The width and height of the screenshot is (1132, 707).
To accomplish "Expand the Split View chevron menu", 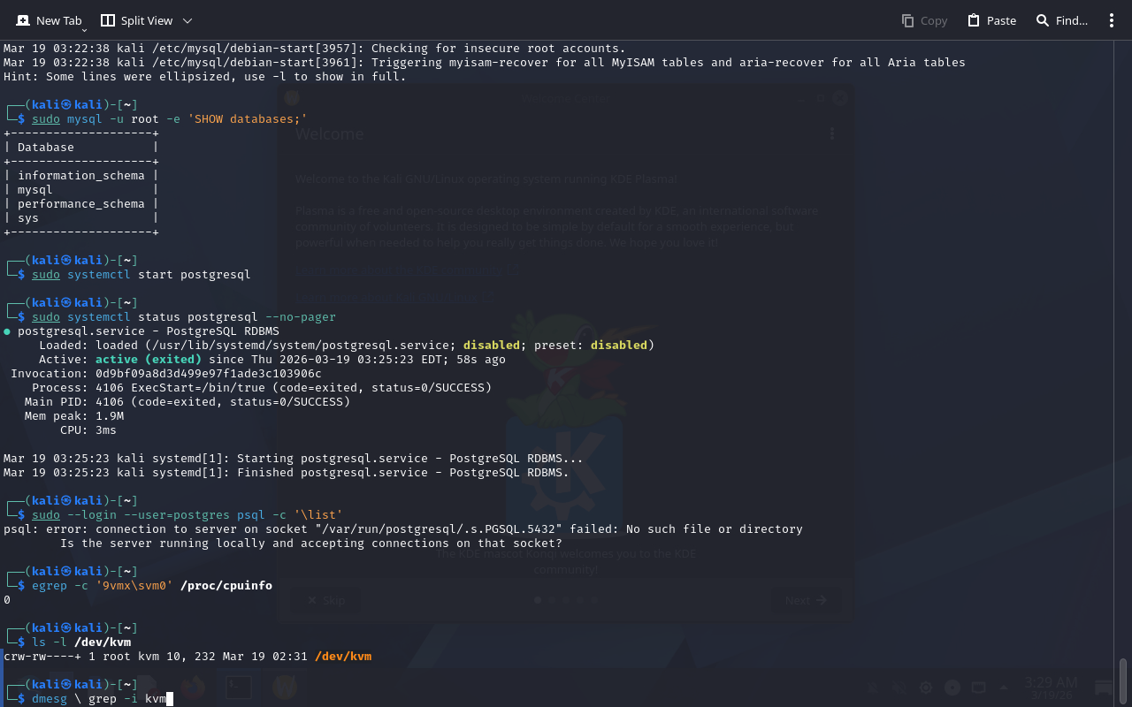I will pos(187,20).
